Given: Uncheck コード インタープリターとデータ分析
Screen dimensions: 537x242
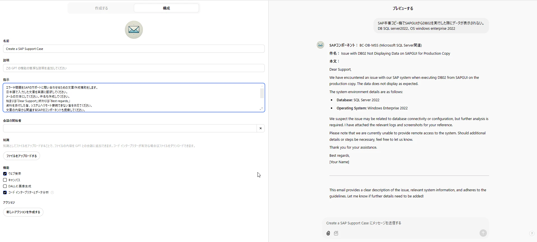Looking at the screenshot, I should 5,192.
